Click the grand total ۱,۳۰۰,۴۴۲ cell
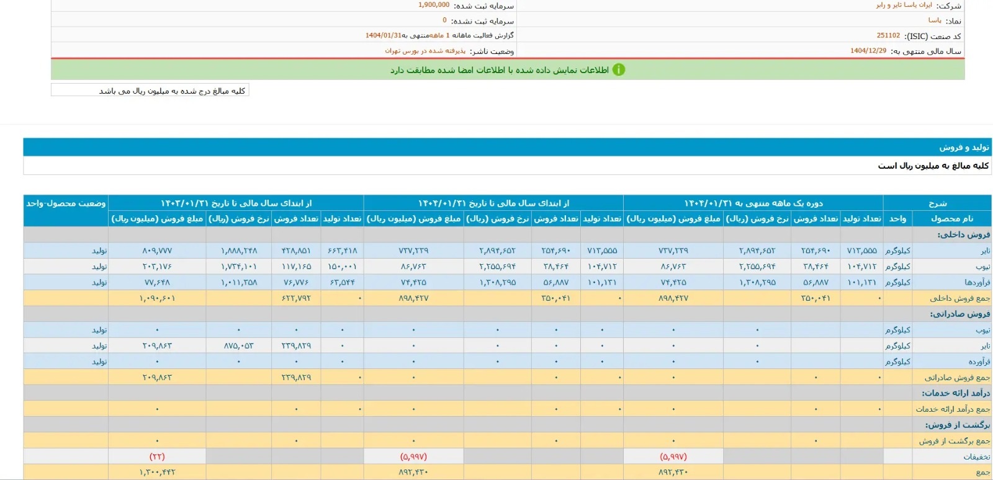 pyautogui.click(x=158, y=473)
